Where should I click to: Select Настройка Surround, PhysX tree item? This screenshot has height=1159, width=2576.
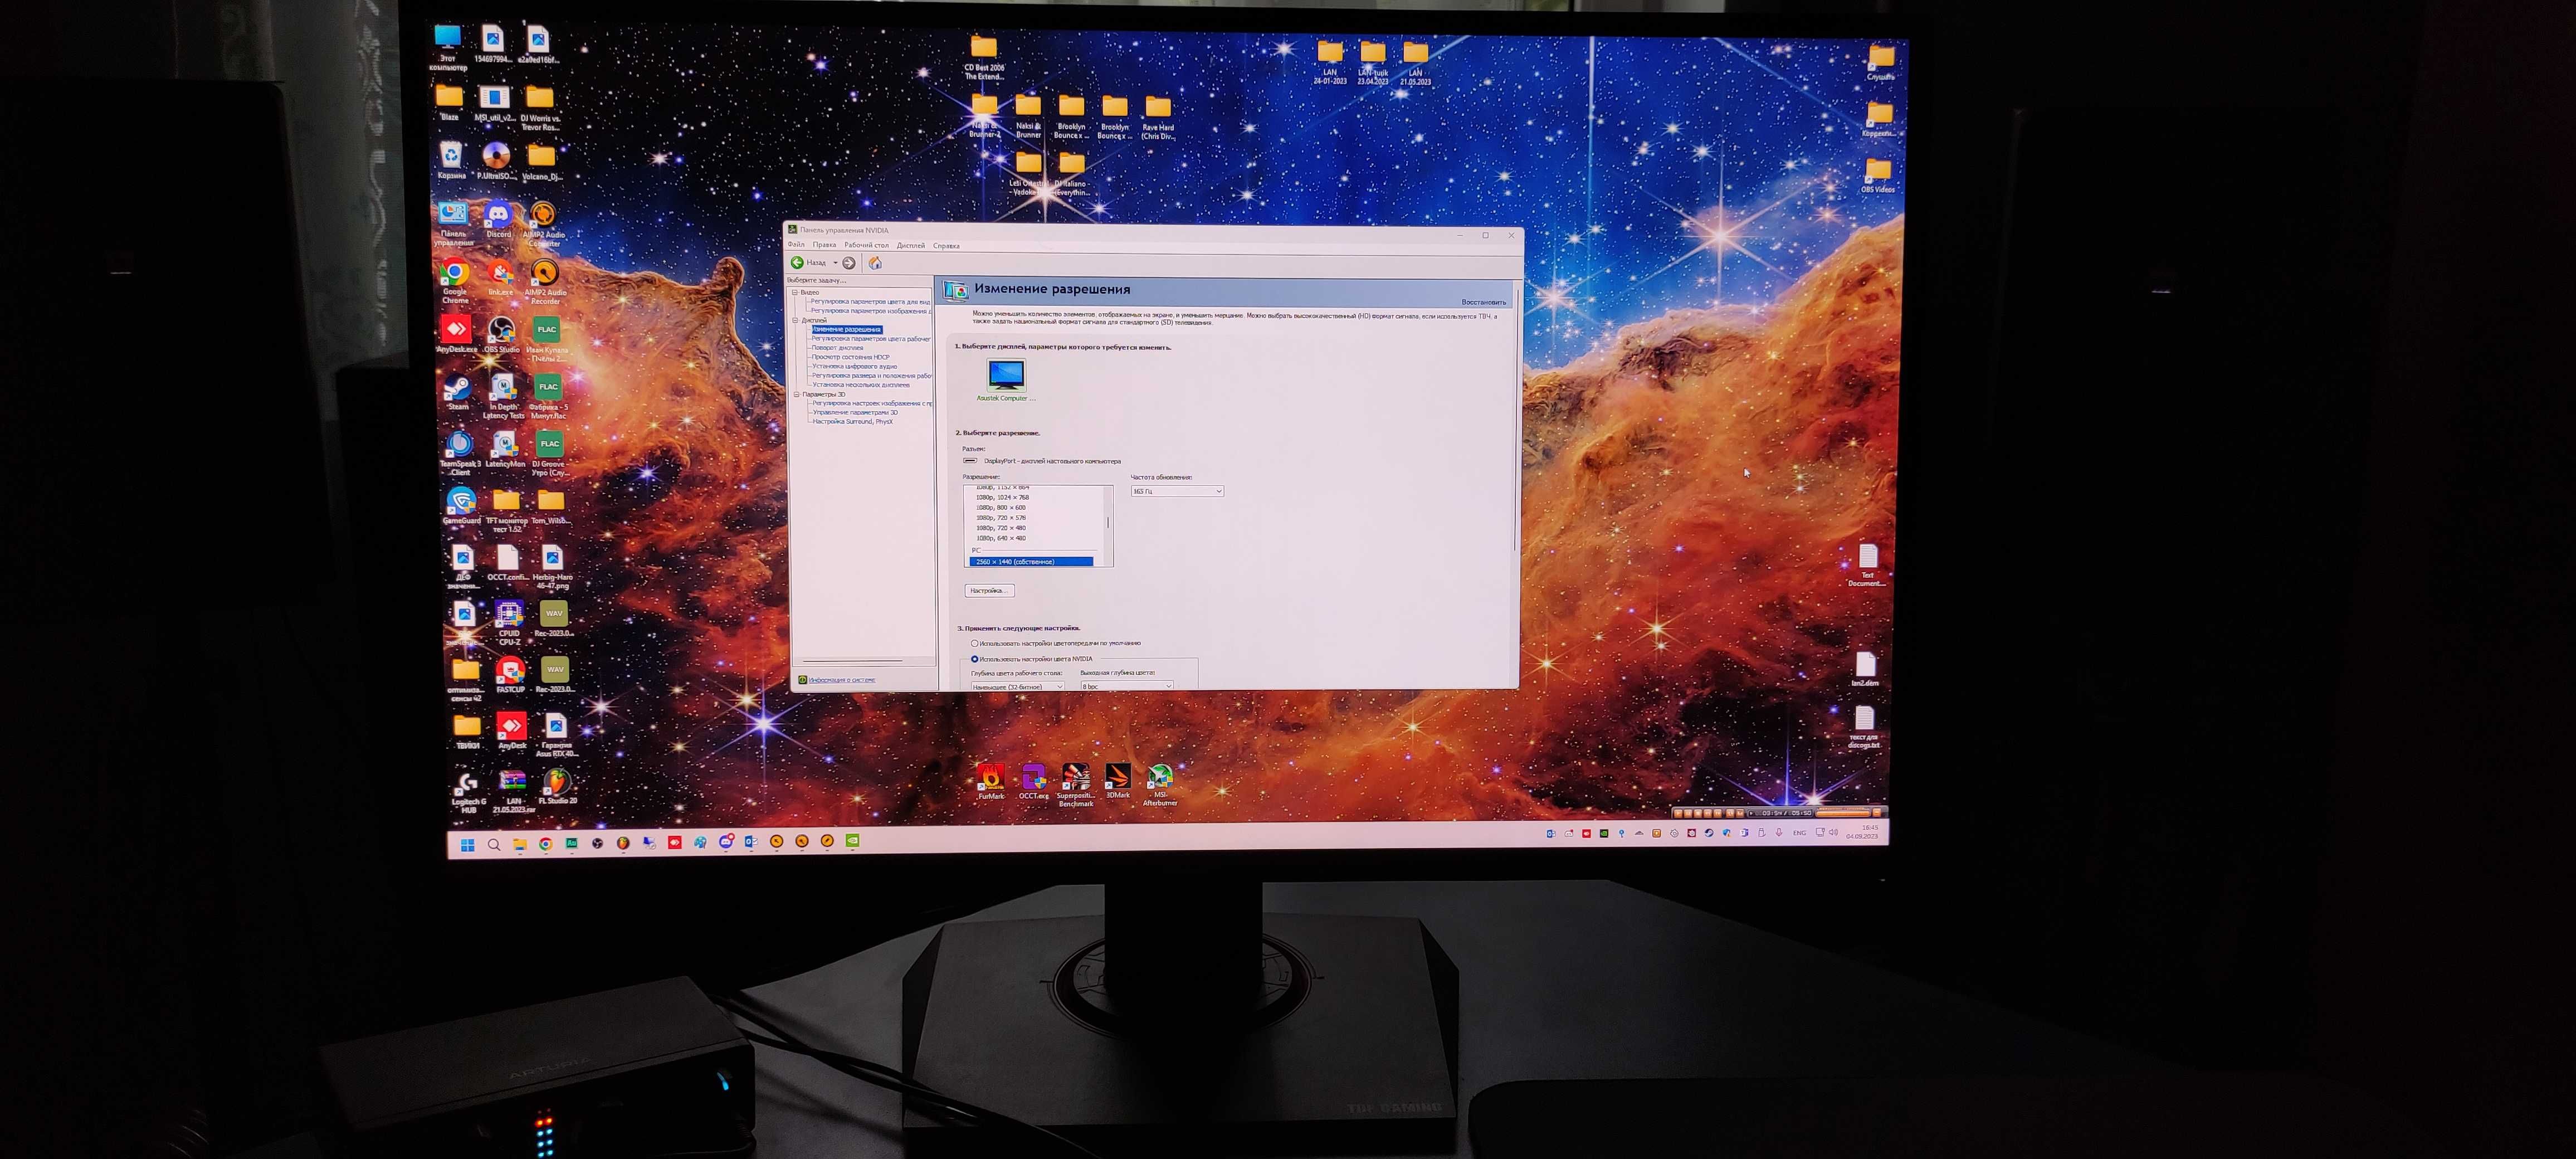click(x=852, y=421)
